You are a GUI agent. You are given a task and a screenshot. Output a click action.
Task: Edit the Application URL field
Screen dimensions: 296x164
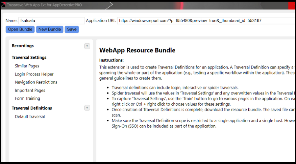tap(206, 21)
